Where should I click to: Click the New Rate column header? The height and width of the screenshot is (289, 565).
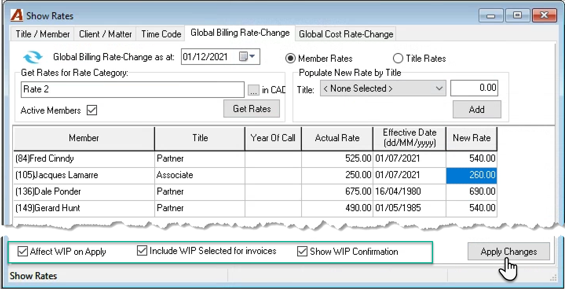[x=472, y=138]
